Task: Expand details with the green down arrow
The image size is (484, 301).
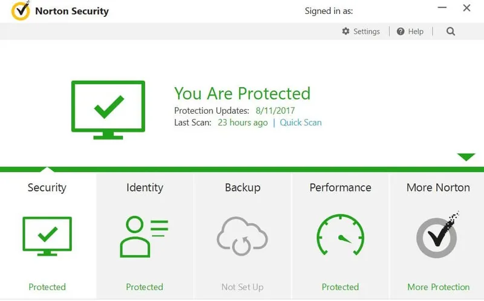Action: 466,157
